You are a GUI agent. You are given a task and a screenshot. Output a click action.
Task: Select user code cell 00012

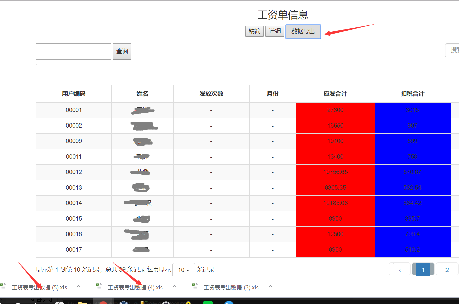point(74,172)
